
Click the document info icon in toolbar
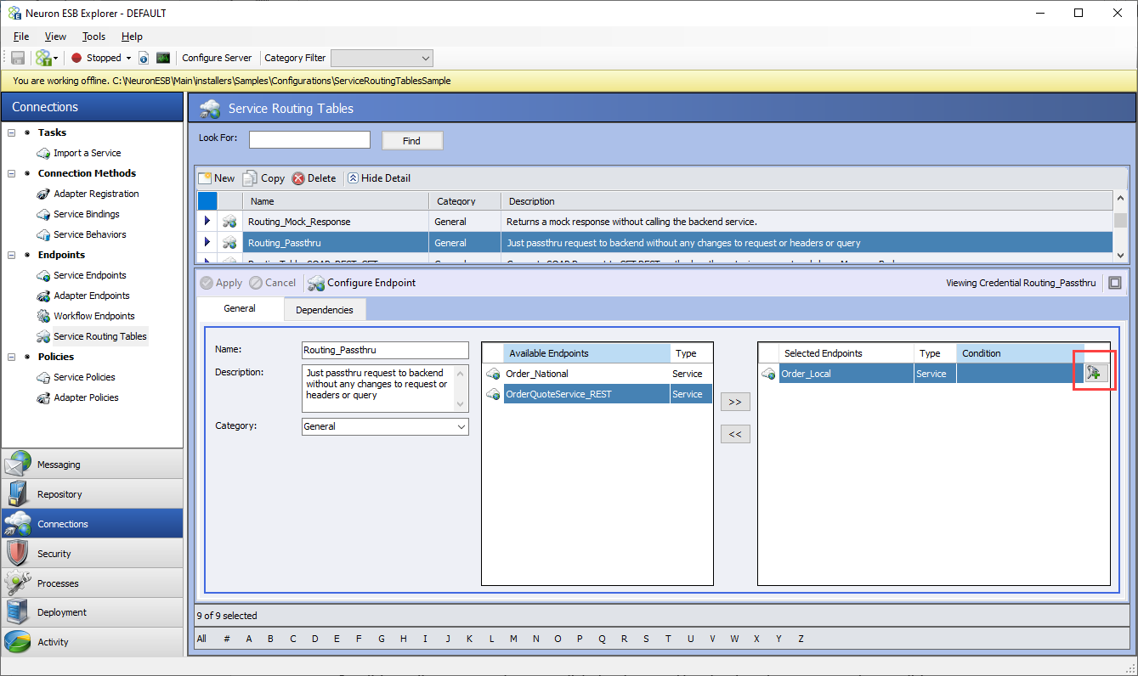(144, 58)
